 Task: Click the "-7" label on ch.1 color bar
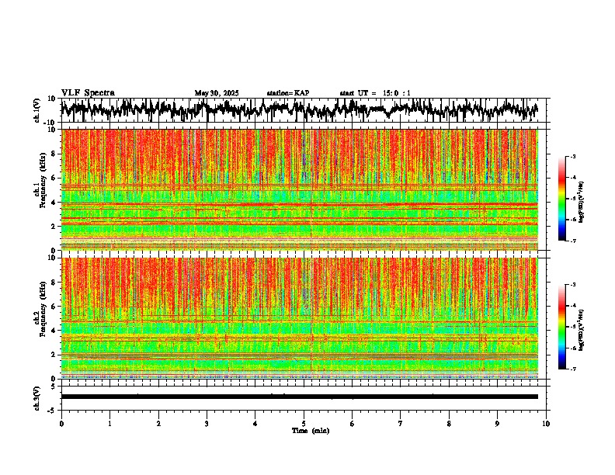573,241
